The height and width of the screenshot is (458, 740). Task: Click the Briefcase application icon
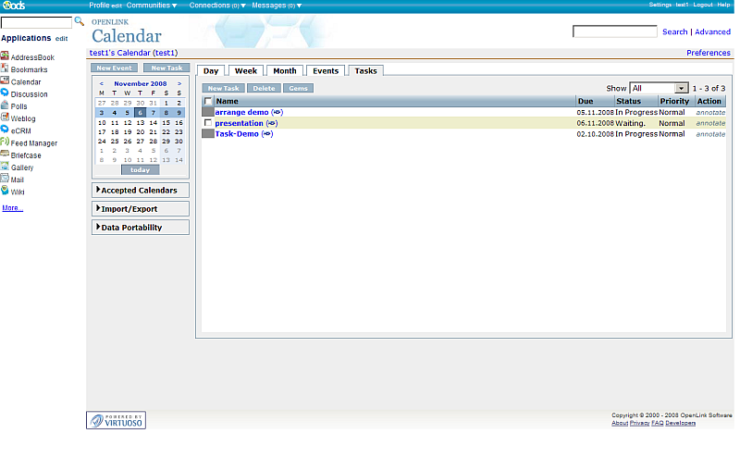(6, 155)
